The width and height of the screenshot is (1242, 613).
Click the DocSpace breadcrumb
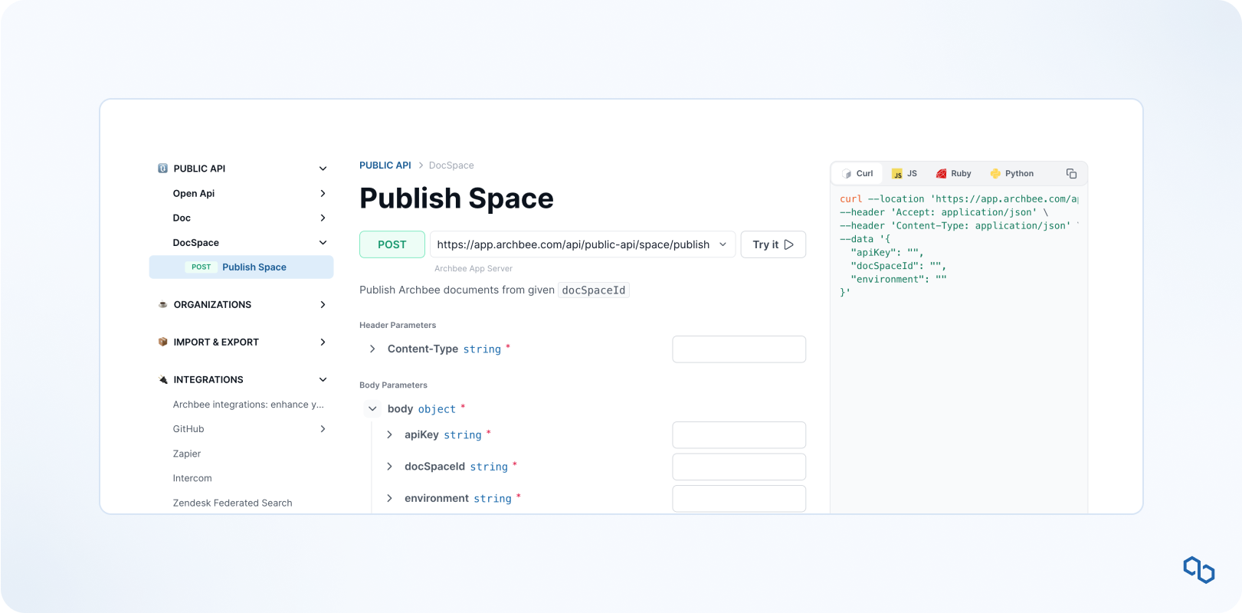[x=451, y=166]
